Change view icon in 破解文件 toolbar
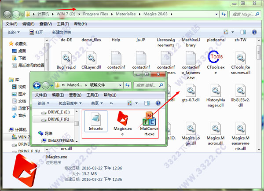The height and width of the screenshot is (191, 264). 130,103
